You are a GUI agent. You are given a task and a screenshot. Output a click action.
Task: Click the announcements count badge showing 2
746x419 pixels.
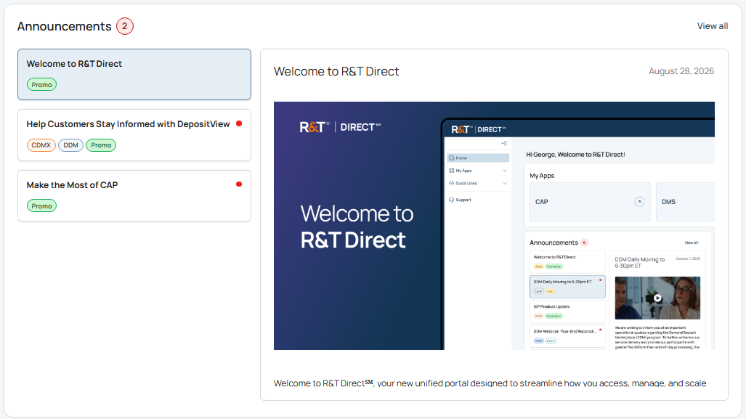(x=125, y=26)
